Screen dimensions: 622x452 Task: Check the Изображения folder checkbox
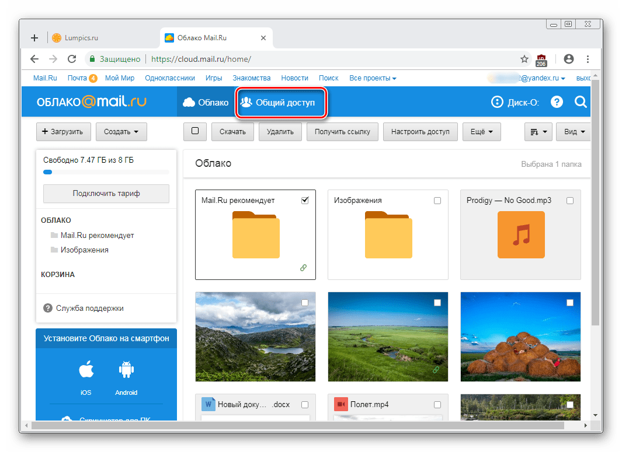pos(437,201)
